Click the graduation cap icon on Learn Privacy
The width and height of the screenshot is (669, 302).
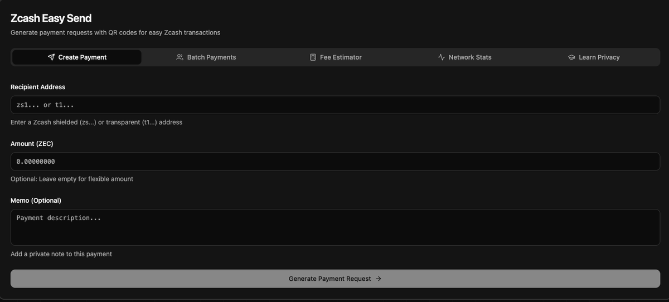coord(571,57)
